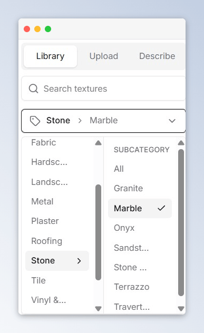This screenshot has width=204, height=333.
Task: Click the up arrow of category list scrollbar
Action: click(98, 143)
